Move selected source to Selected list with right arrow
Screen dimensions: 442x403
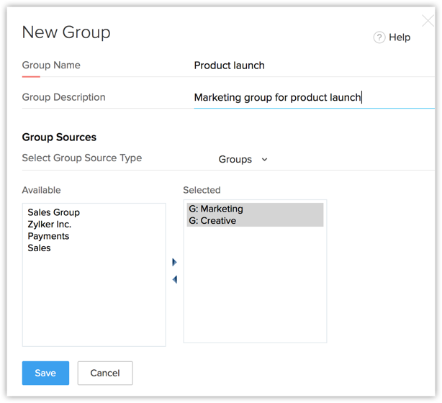pos(174,263)
